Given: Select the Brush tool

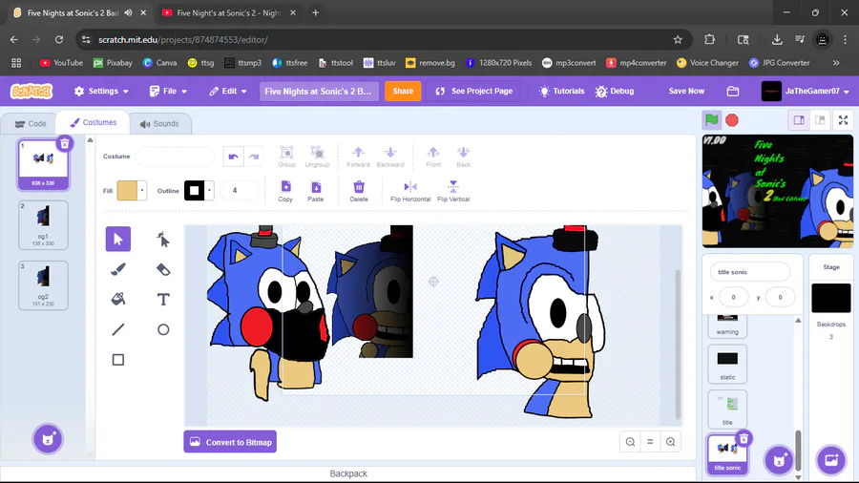Looking at the screenshot, I should click(117, 269).
